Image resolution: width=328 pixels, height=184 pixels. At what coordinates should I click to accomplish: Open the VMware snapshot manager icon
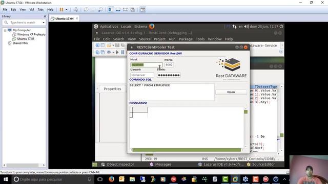pyautogui.click(x=100, y=10)
